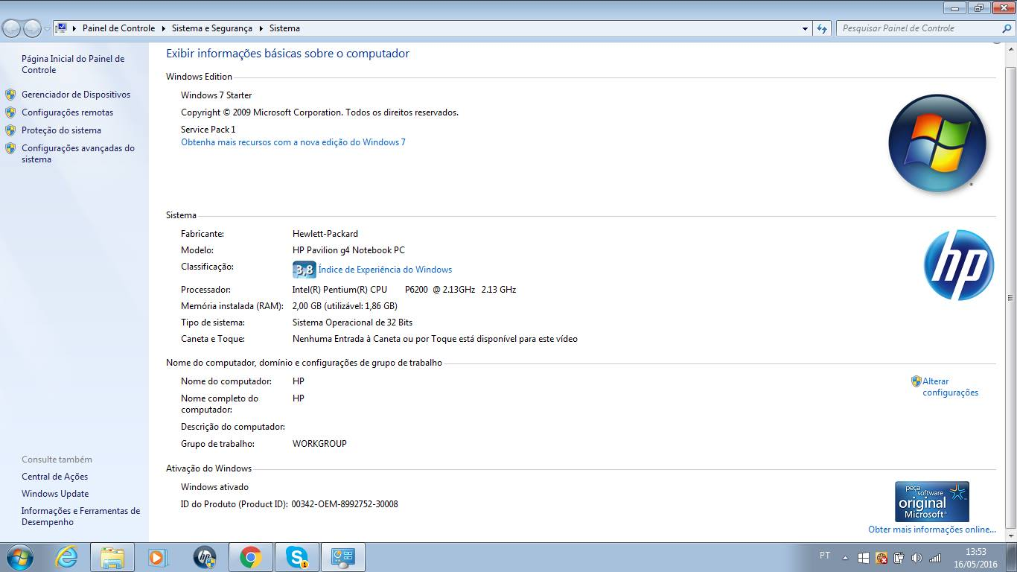Open Informações e Ferramentas de Desempenho
The width and height of the screenshot is (1017, 572).
[80, 516]
